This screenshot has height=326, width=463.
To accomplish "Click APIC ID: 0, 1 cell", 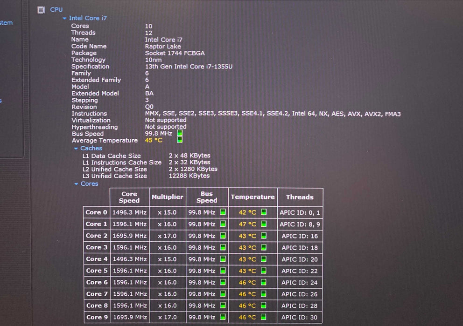I will [300, 212].
